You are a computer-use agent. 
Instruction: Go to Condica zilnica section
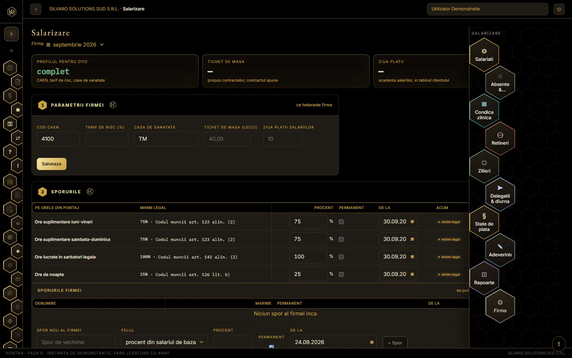484,111
